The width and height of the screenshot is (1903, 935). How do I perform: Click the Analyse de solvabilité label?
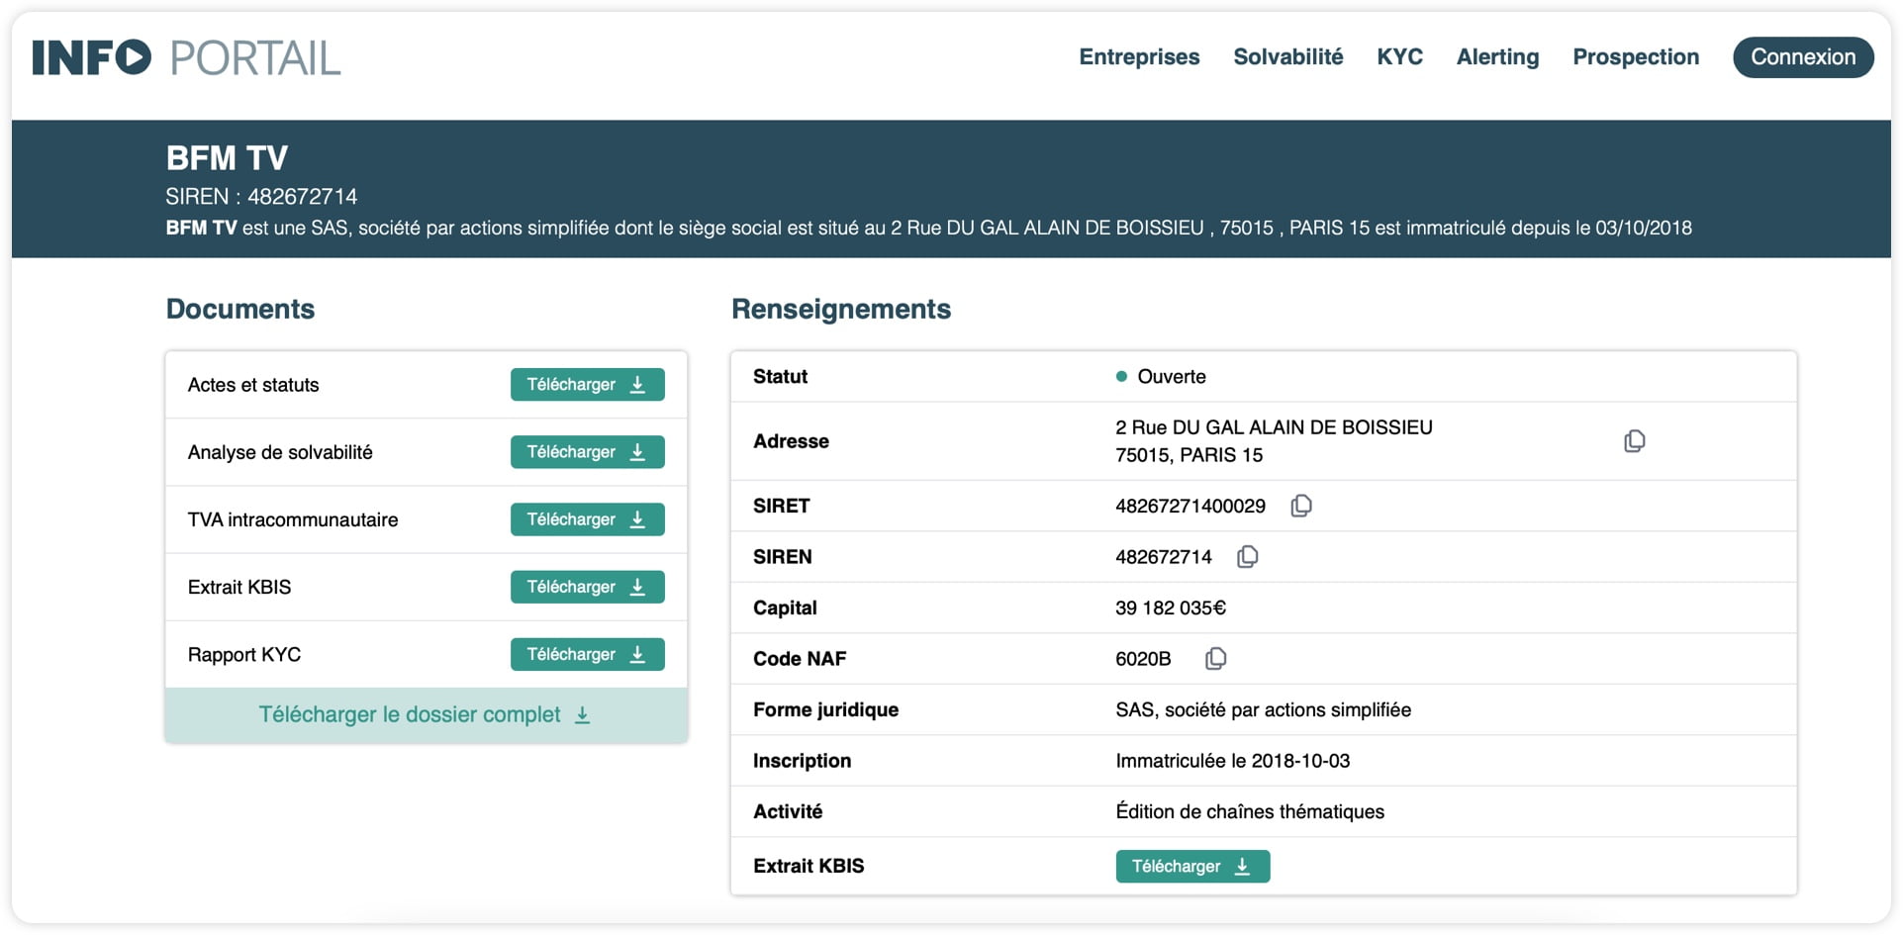click(280, 452)
